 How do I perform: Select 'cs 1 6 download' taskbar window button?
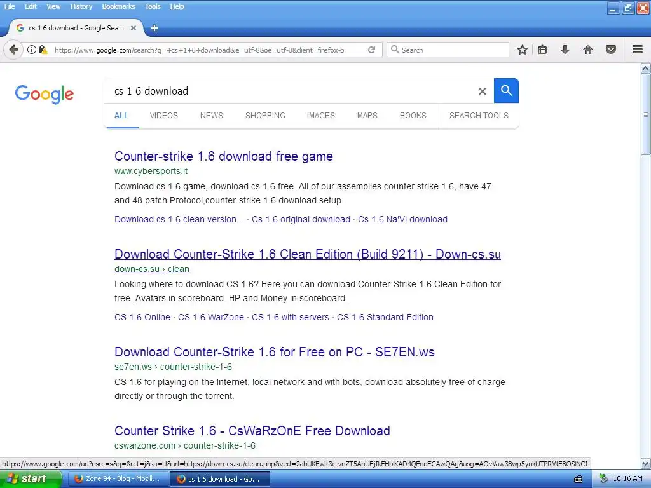point(220,479)
